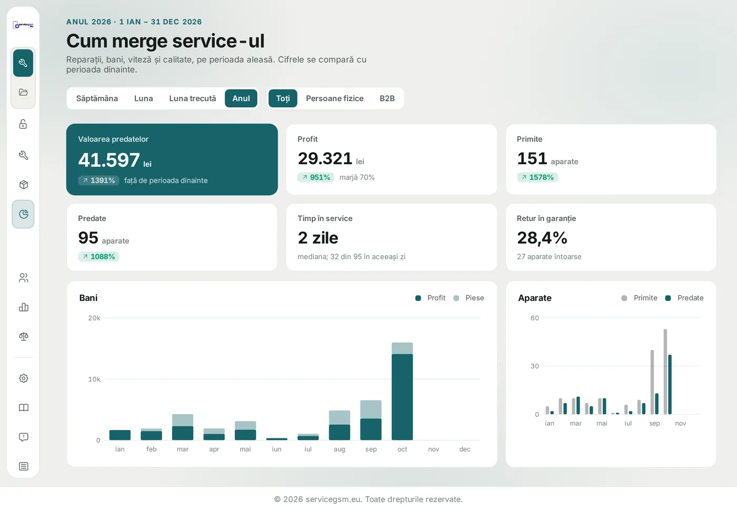Click the 1391% badge in Valoarea predatelor

99,180
